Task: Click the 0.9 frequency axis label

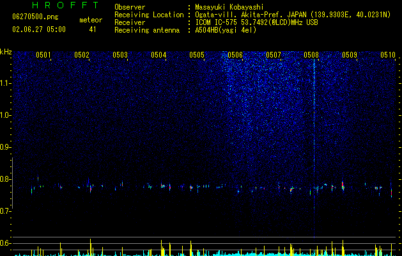Action: pyautogui.click(x=5, y=147)
